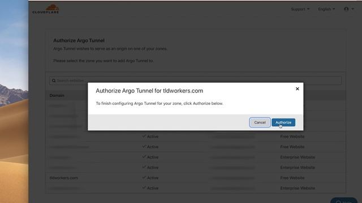
Task: Click the Help button at bottom right
Action: (344, 201)
